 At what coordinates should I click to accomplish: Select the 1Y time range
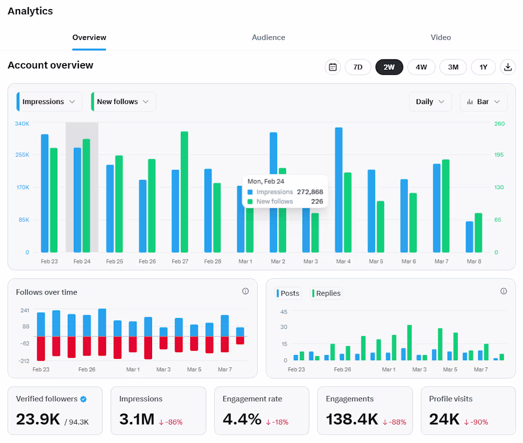pyautogui.click(x=484, y=67)
